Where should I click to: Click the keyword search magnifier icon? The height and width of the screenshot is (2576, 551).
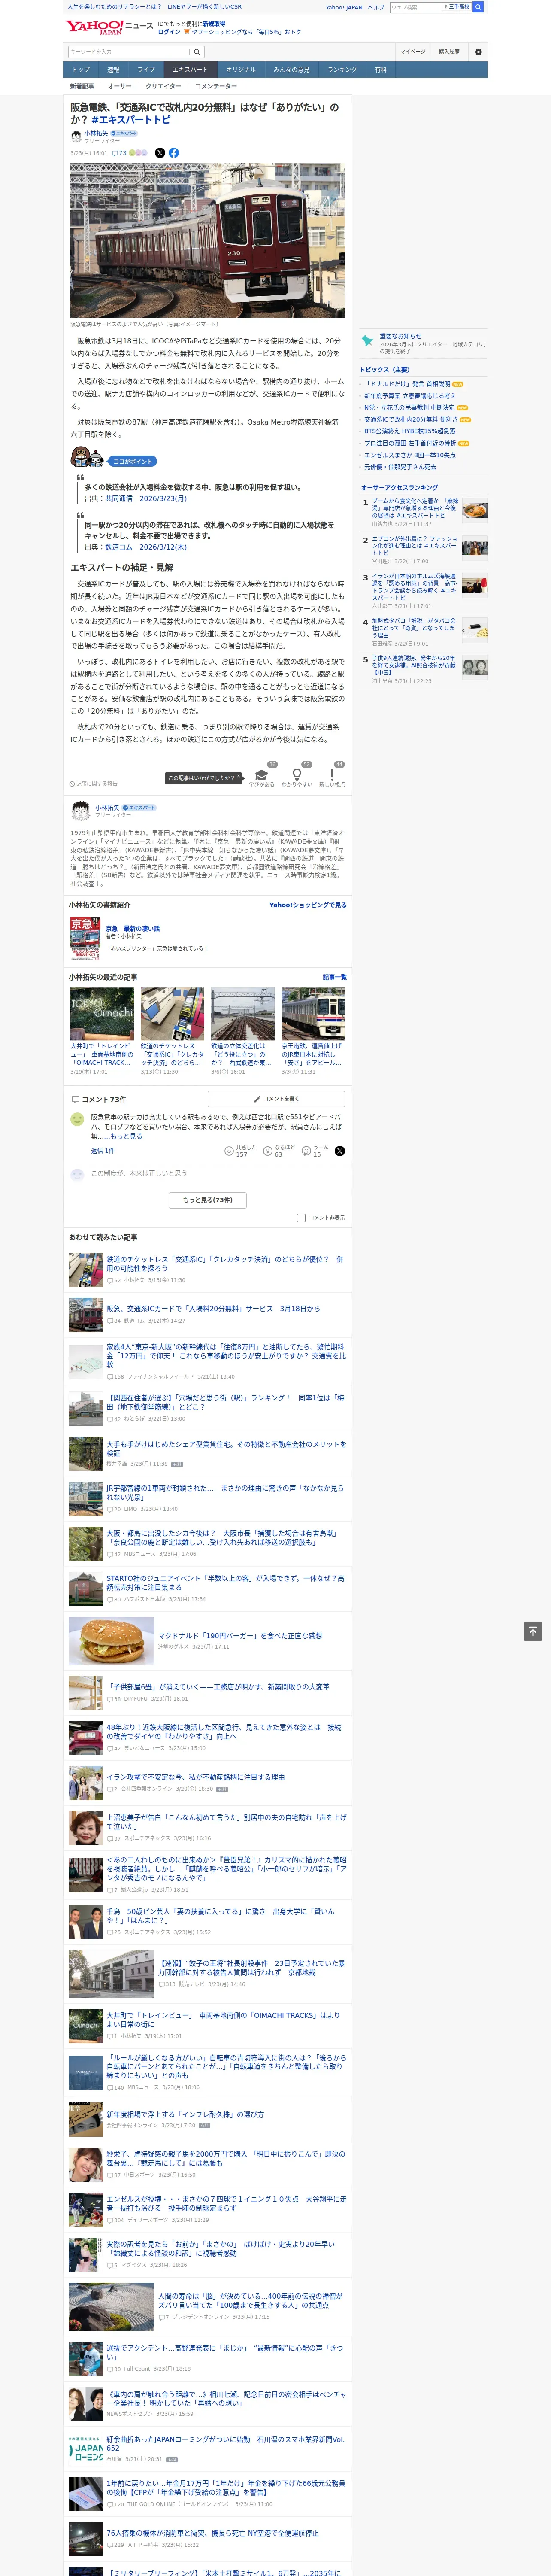click(x=197, y=52)
